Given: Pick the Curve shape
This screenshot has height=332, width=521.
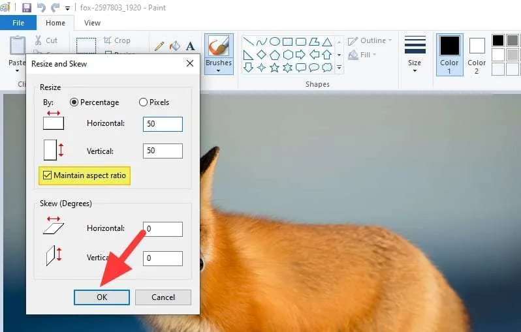Looking at the screenshot, I should pos(262,42).
